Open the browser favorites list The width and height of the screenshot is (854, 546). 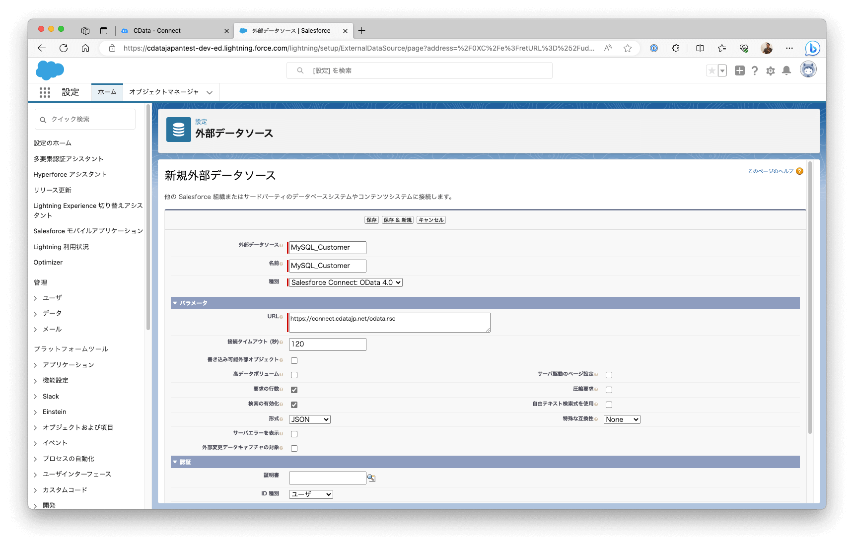click(722, 48)
